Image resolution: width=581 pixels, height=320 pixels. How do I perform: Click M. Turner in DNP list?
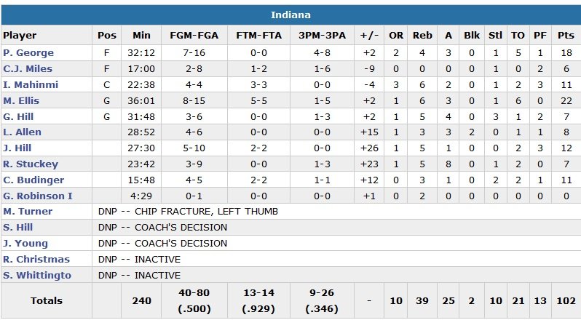point(28,212)
